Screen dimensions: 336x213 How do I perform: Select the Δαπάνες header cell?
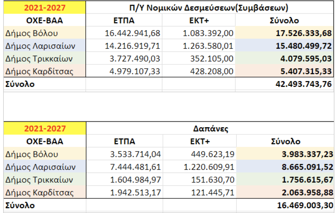click(x=210, y=129)
